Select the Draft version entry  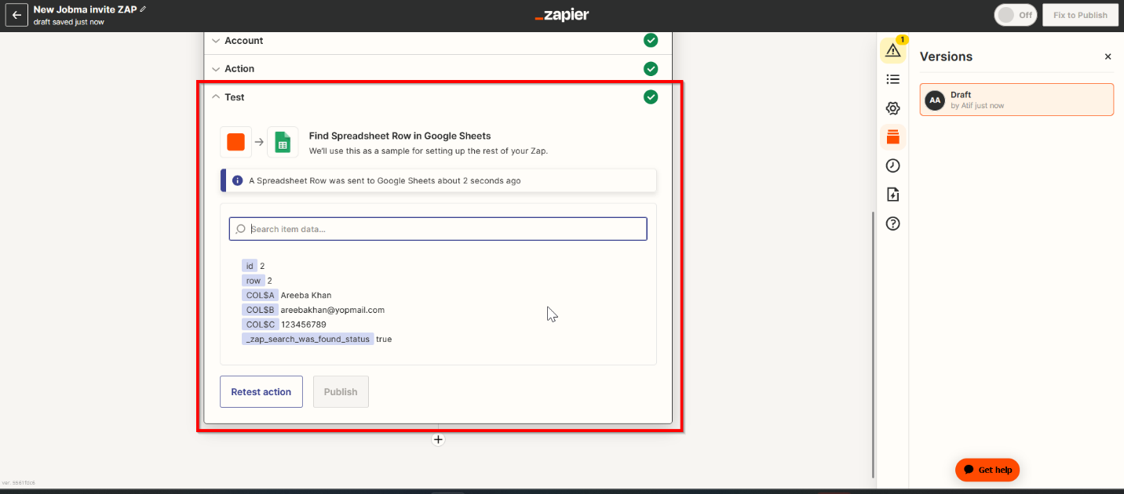tap(1016, 100)
